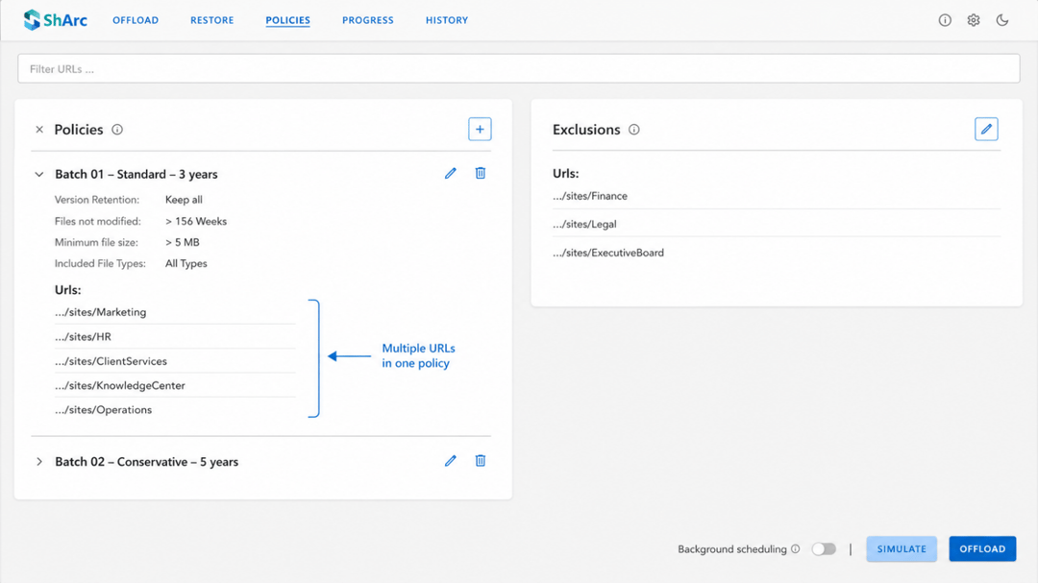This screenshot has width=1038, height=583.
Task: Select Batch 01 – Standard – 3 years title
Action: coord(136,174)
